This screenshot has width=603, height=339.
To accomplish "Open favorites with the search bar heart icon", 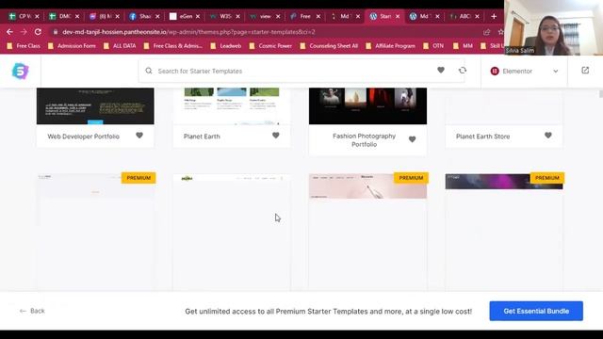I will click(441, 70).
